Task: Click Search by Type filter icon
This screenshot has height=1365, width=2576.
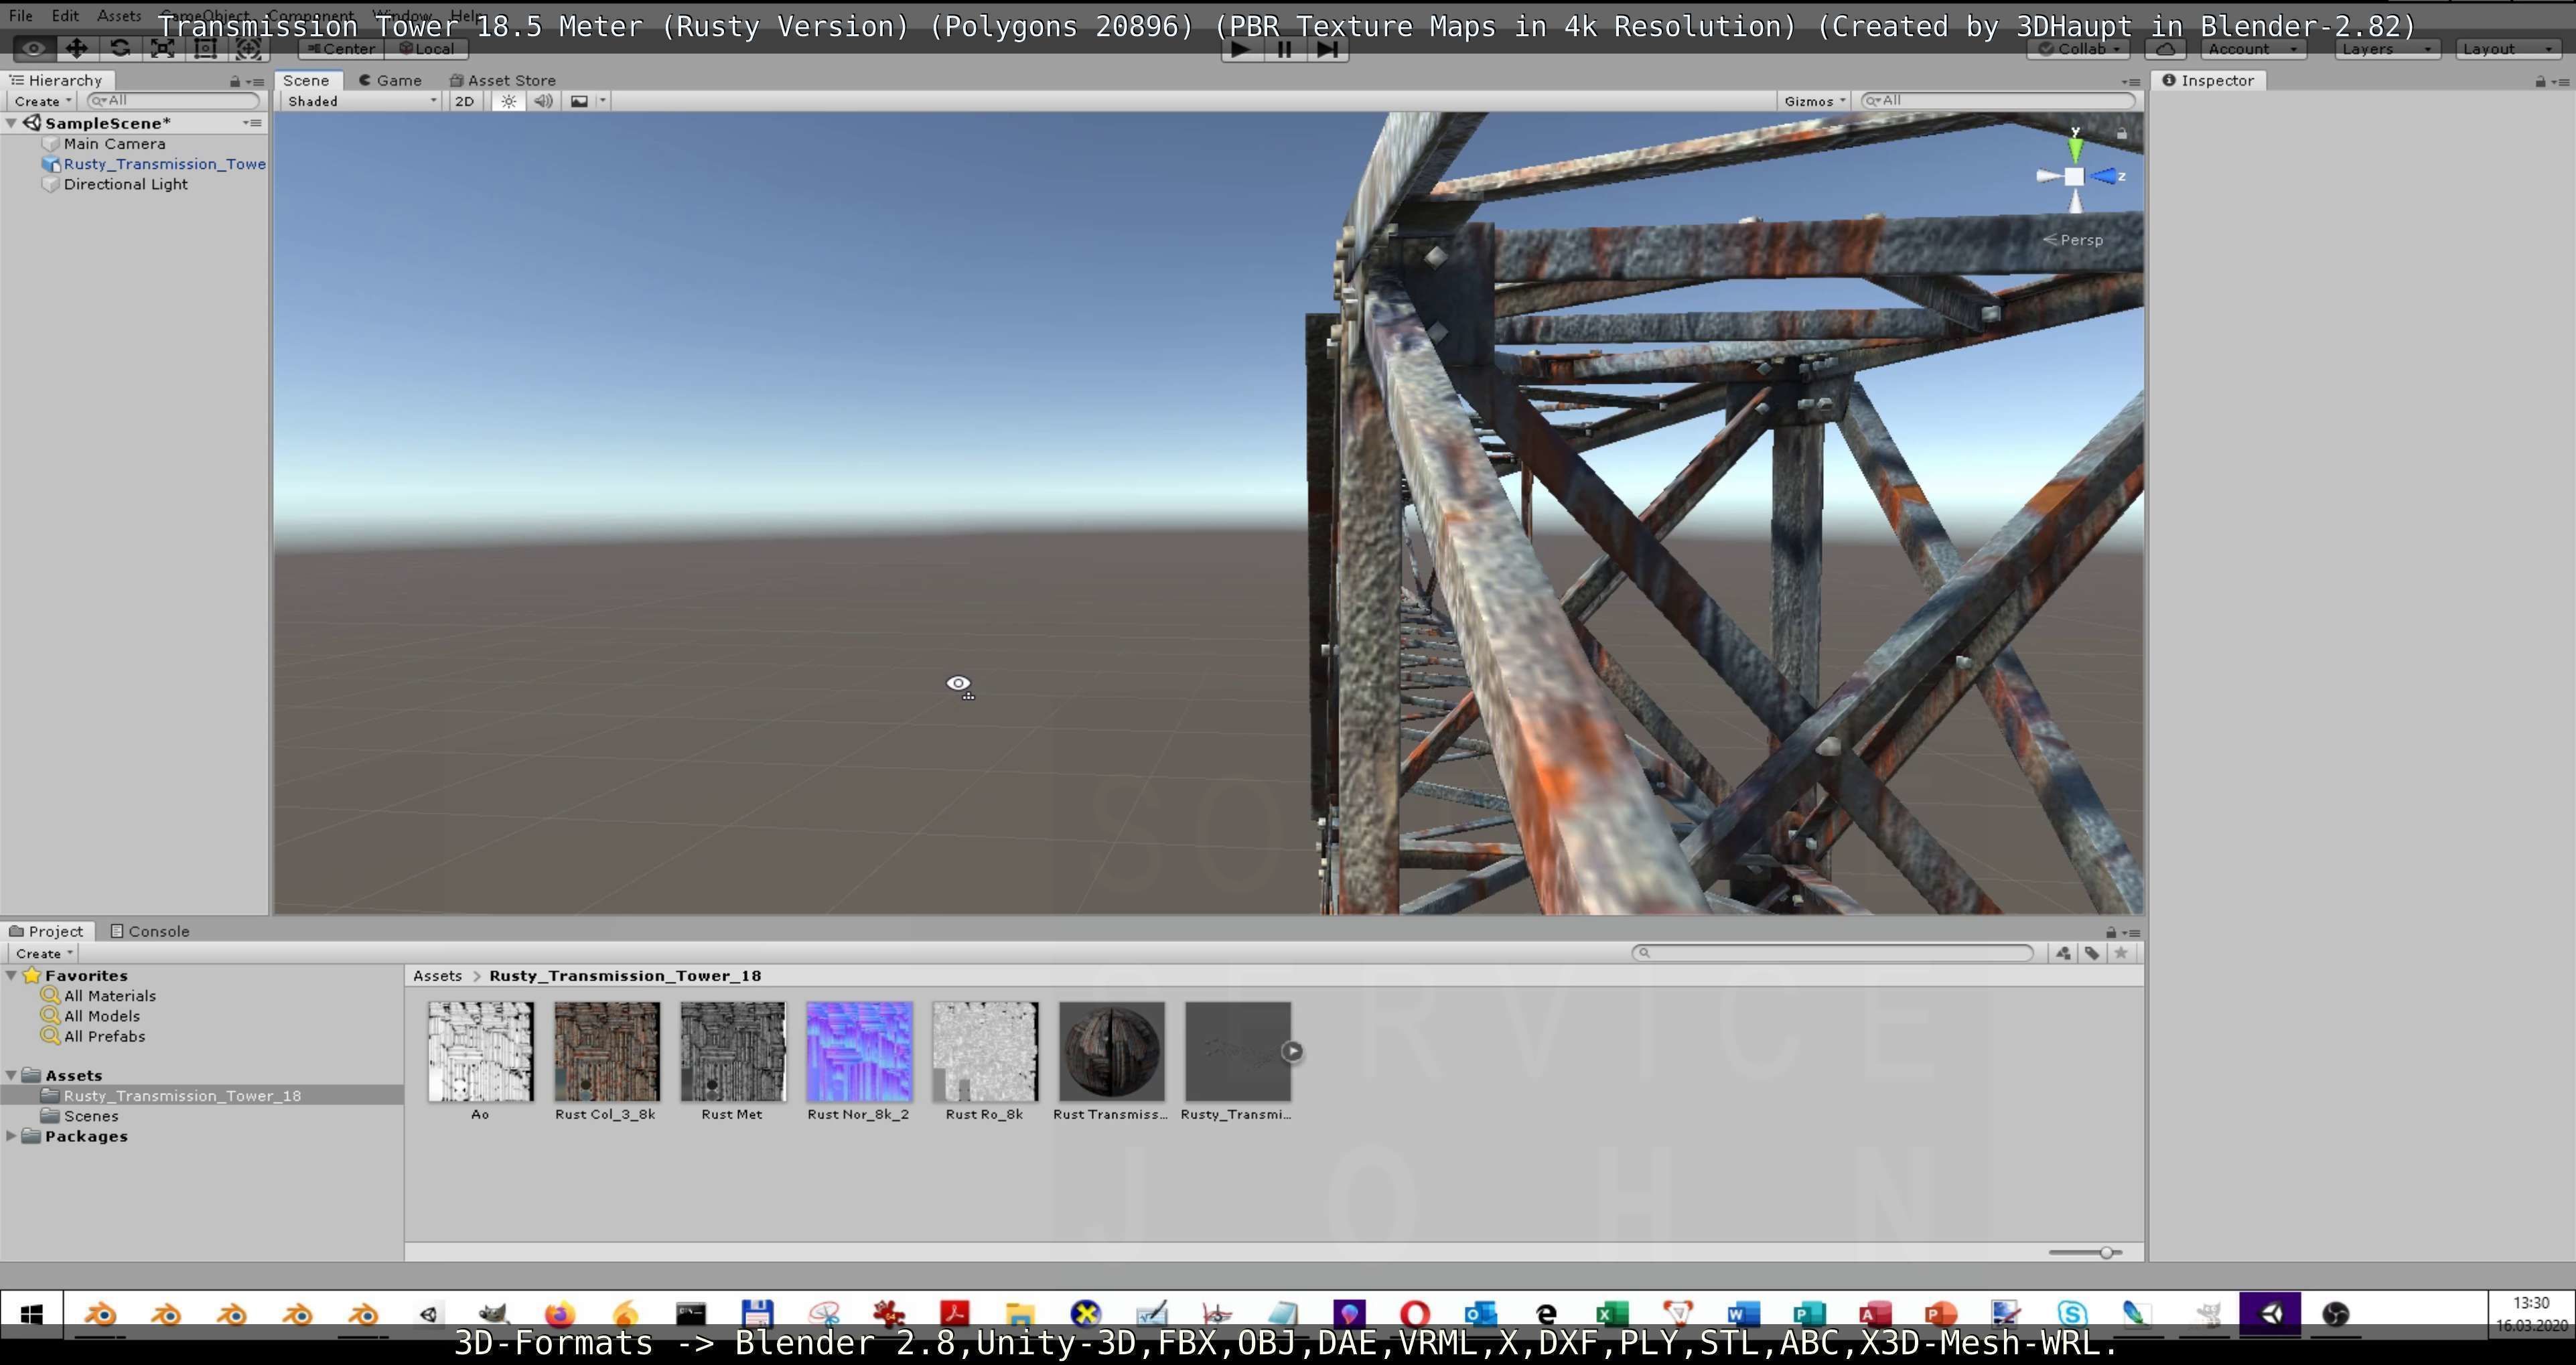Action: [x=2063, y=953]
